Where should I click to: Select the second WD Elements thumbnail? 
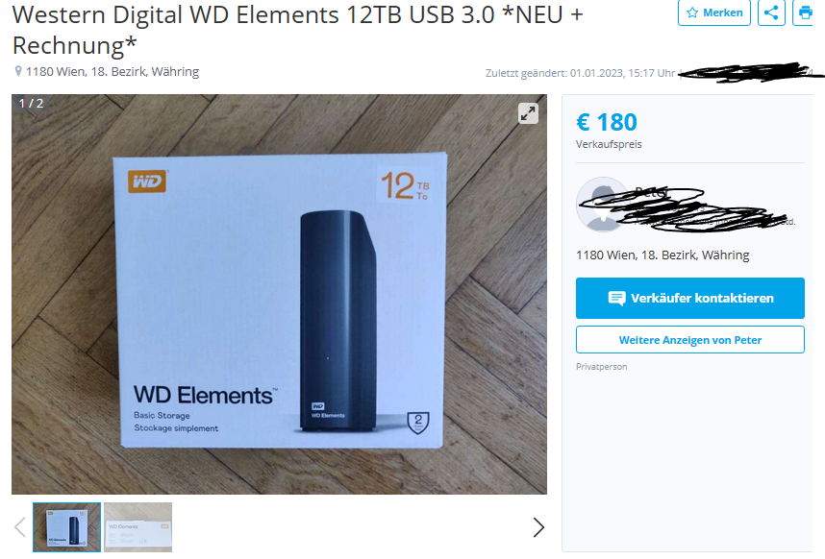coord(137,527)
